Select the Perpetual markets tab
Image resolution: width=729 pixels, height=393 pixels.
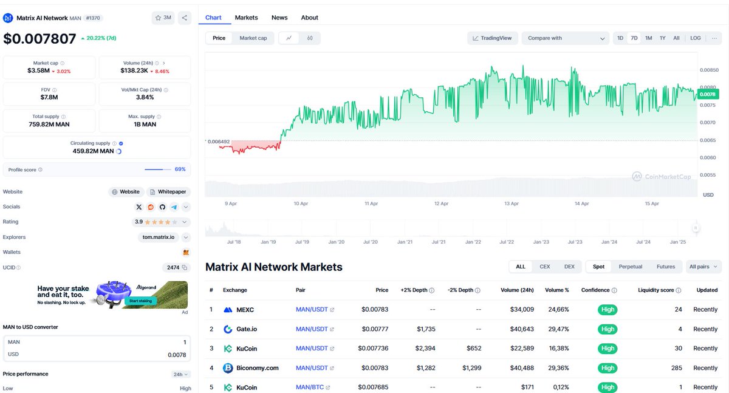coord(631,267)
